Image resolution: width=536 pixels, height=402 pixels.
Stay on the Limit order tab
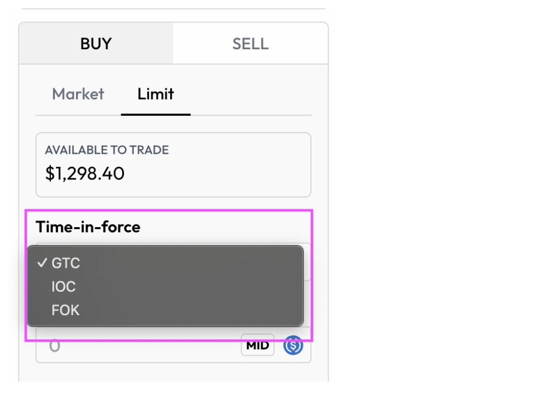[x=155, y=94]
